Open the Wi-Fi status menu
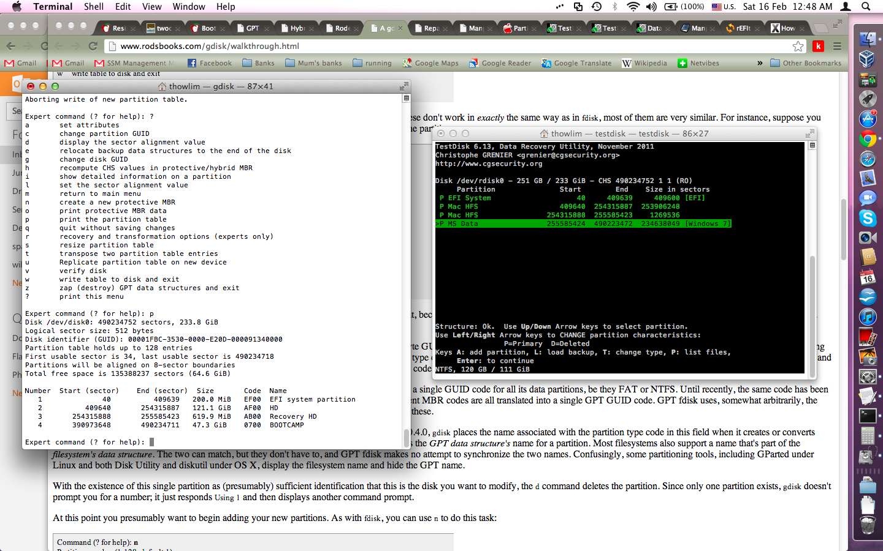Screen dimensions: 883x551 pyautogui.click(x=633, y=7)
